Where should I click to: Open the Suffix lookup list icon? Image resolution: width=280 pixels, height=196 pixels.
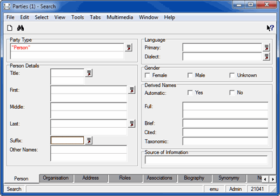click(89, 140)
